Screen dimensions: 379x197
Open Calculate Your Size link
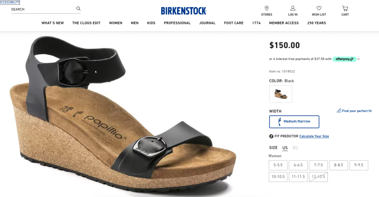point(314,136)
